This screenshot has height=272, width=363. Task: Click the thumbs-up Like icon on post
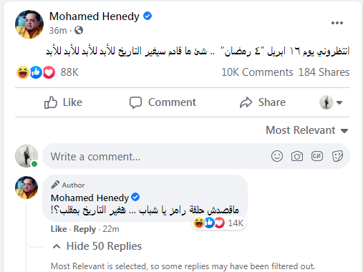(x=51, y=102)
